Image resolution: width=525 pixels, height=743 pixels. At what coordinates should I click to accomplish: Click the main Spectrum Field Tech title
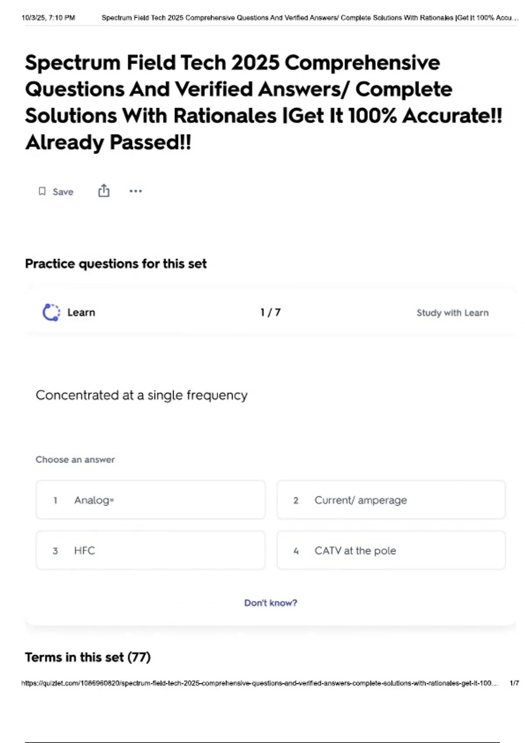264,102
